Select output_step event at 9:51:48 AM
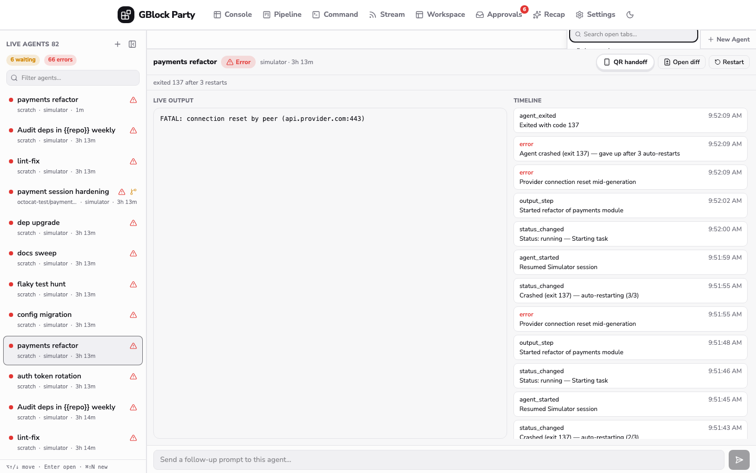This screenshot has width=756, height=473. (631, 347)
